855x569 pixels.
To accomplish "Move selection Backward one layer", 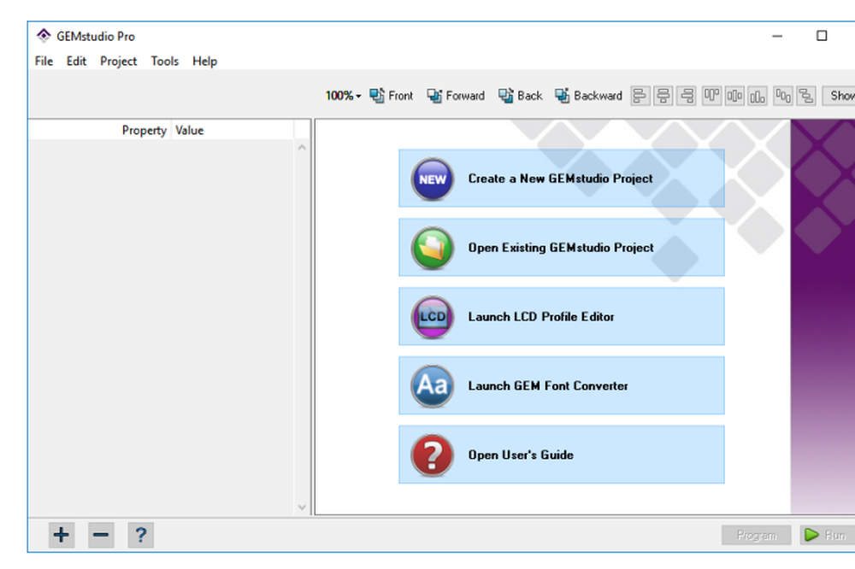I will [x=588, y=96].
